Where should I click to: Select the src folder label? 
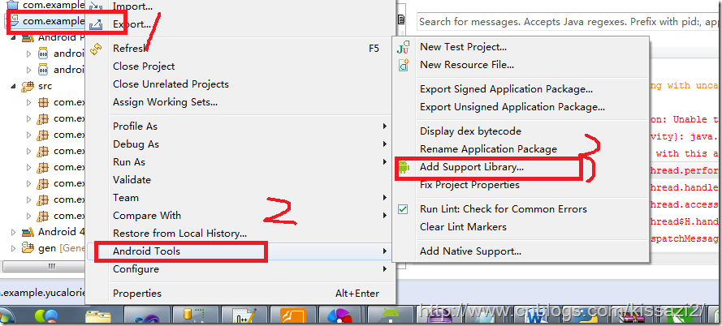45,86
